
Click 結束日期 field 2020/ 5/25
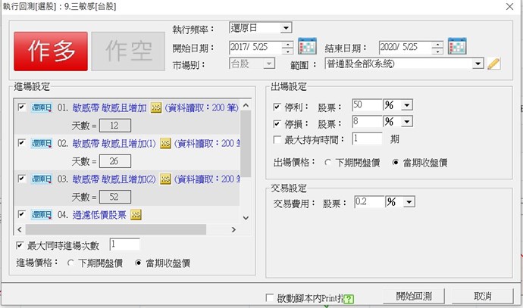point(406,48)
